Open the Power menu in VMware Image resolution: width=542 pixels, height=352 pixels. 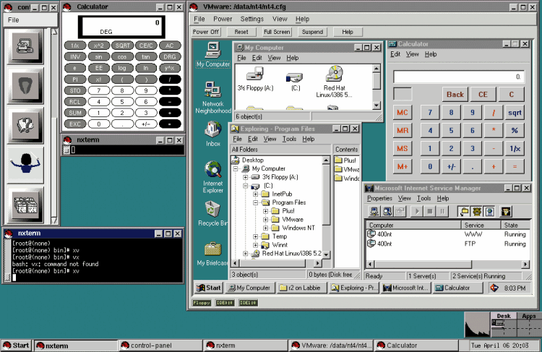pyautogui.click(x=223, y=19)
